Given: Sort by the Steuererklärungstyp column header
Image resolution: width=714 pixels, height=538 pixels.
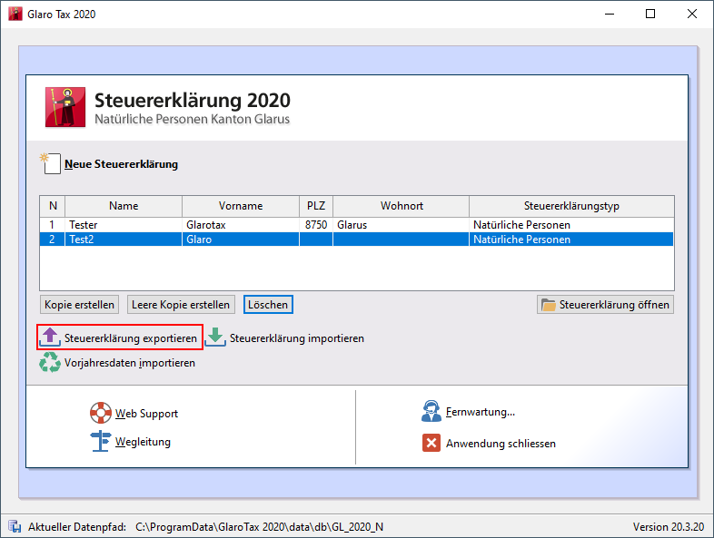Looking at the screenshot, I should [571, 206].
